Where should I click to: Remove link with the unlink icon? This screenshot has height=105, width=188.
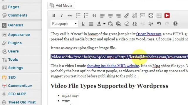(x=135, y=15)
